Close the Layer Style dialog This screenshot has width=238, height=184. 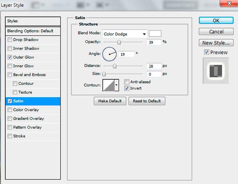coord(229,3)
